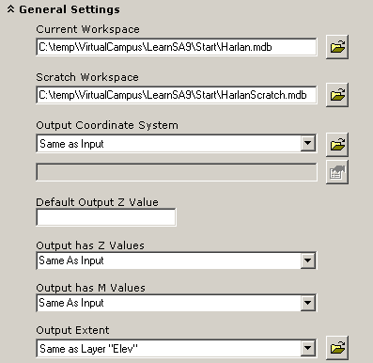Click the General Settings heading text

pos(70,9)
